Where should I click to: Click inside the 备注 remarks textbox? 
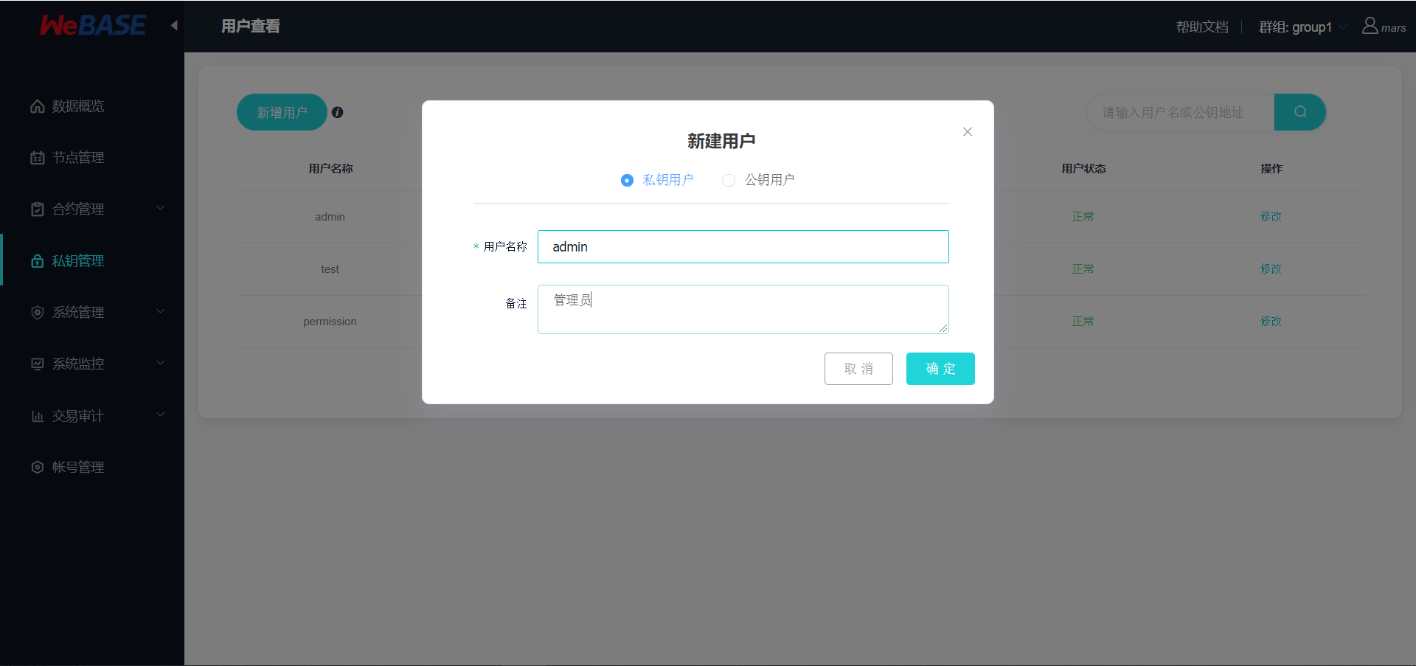pyautogui.click(x=743, y=309)
